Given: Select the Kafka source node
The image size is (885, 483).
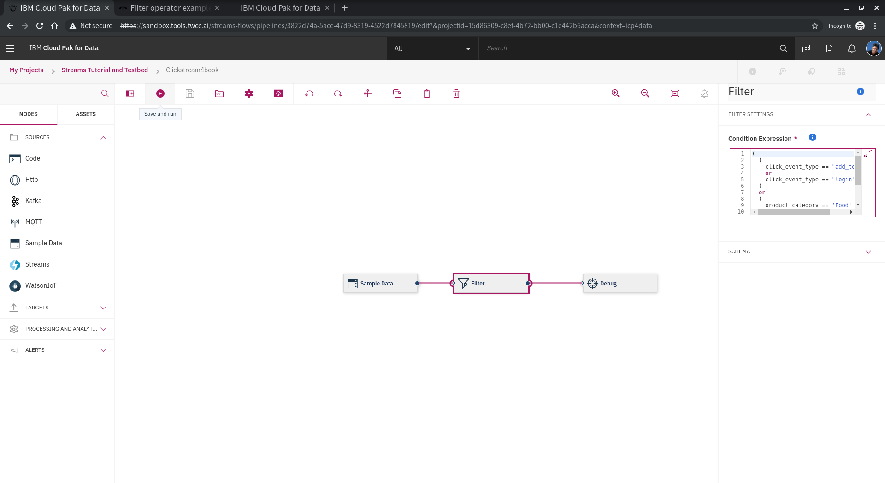Looking at the screenshot, I should tap(57, 201).
